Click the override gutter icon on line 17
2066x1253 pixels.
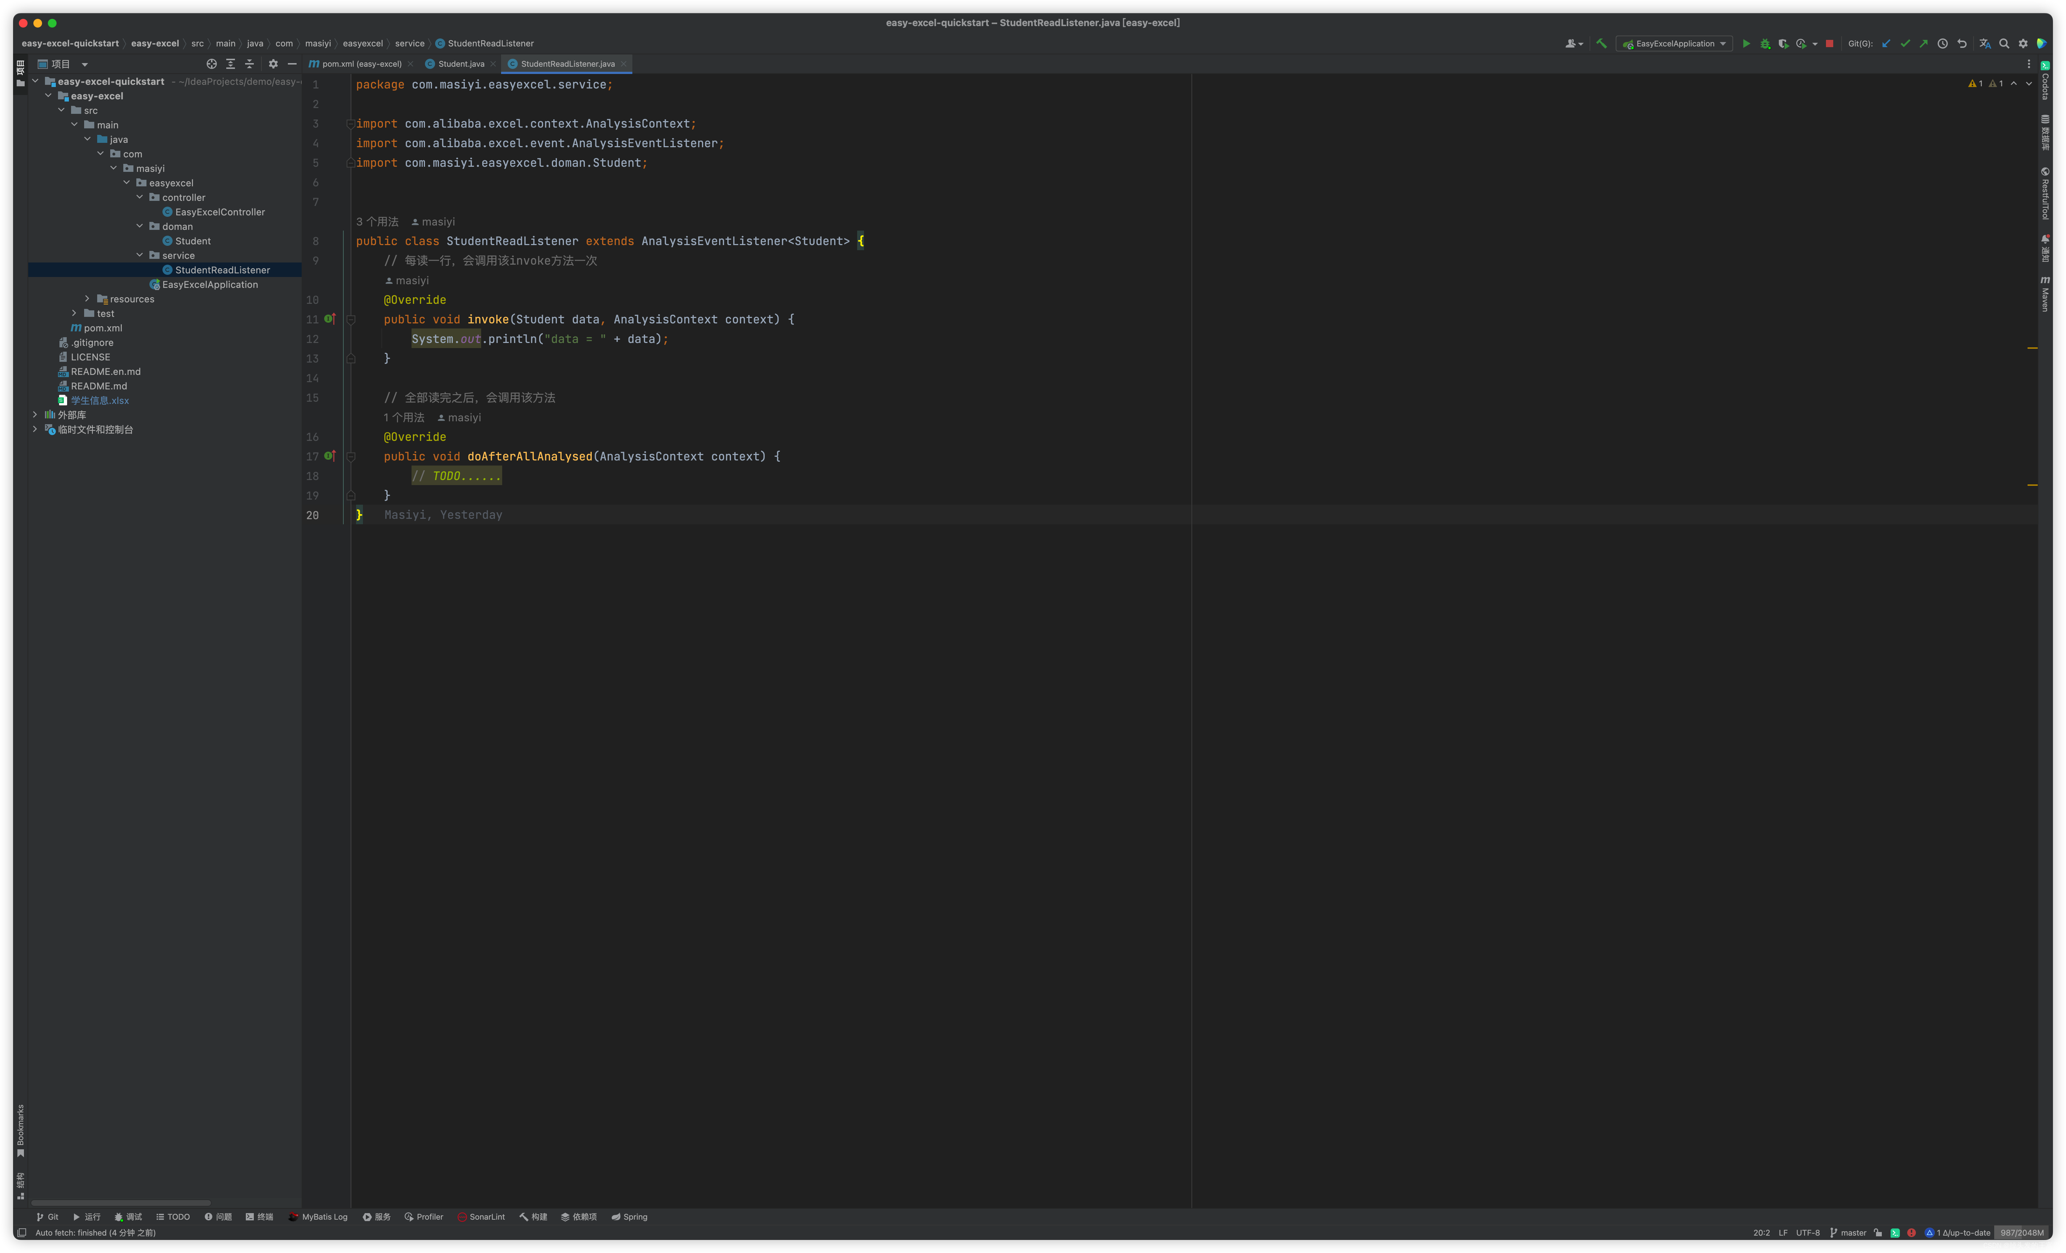point(330,455)
